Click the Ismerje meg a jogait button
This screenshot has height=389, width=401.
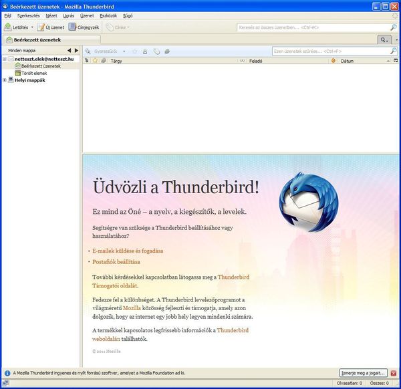(x=363, y=373)
